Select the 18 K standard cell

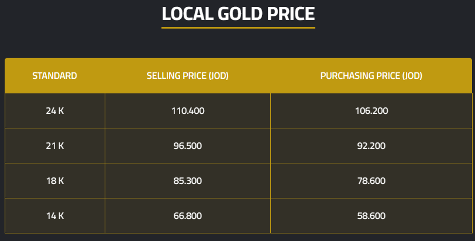tap(54, 181)
